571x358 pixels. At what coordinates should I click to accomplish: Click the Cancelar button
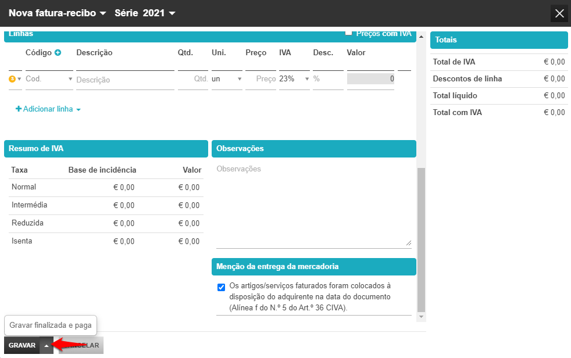pos(81,345)
